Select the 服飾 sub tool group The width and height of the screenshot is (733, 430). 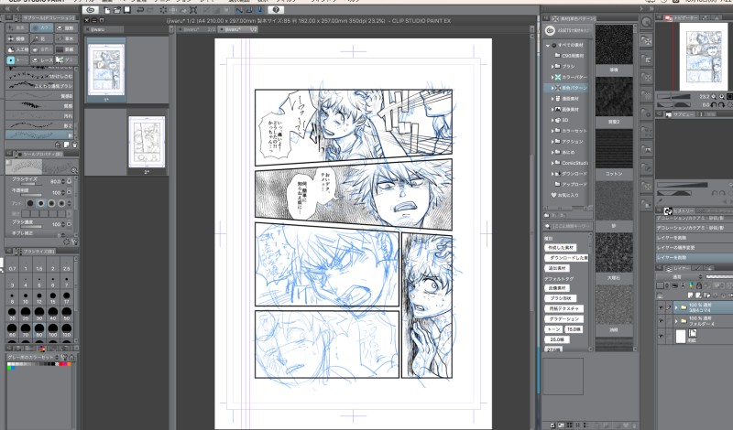point(66,28)
